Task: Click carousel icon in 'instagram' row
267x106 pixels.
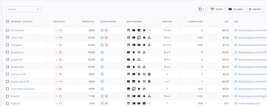Action: pyautogui.click(x=134, y=45)
